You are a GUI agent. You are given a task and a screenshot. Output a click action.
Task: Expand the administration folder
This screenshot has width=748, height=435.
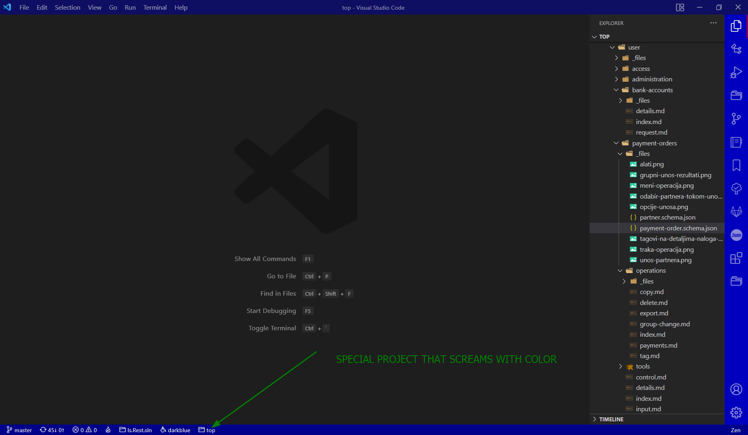click(657, 79)
